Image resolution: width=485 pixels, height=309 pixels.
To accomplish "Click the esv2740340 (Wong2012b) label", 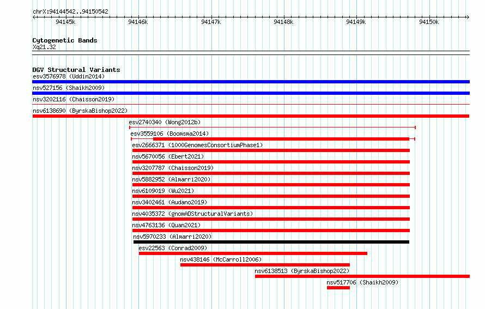I will coord(165,122).
